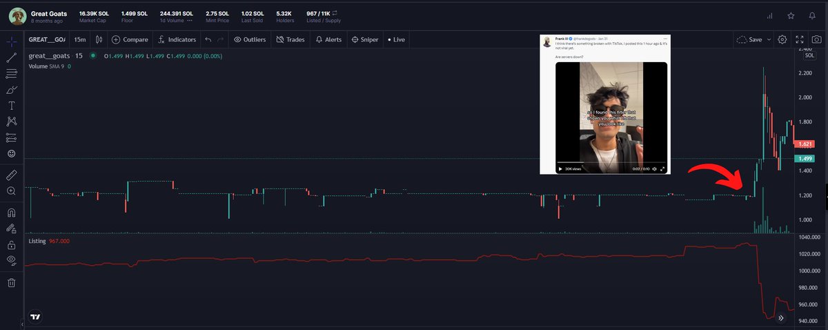Open the GREAT__GOA symbol search
The width and height of the screenshot is (828, 330).
pos(47,40)
